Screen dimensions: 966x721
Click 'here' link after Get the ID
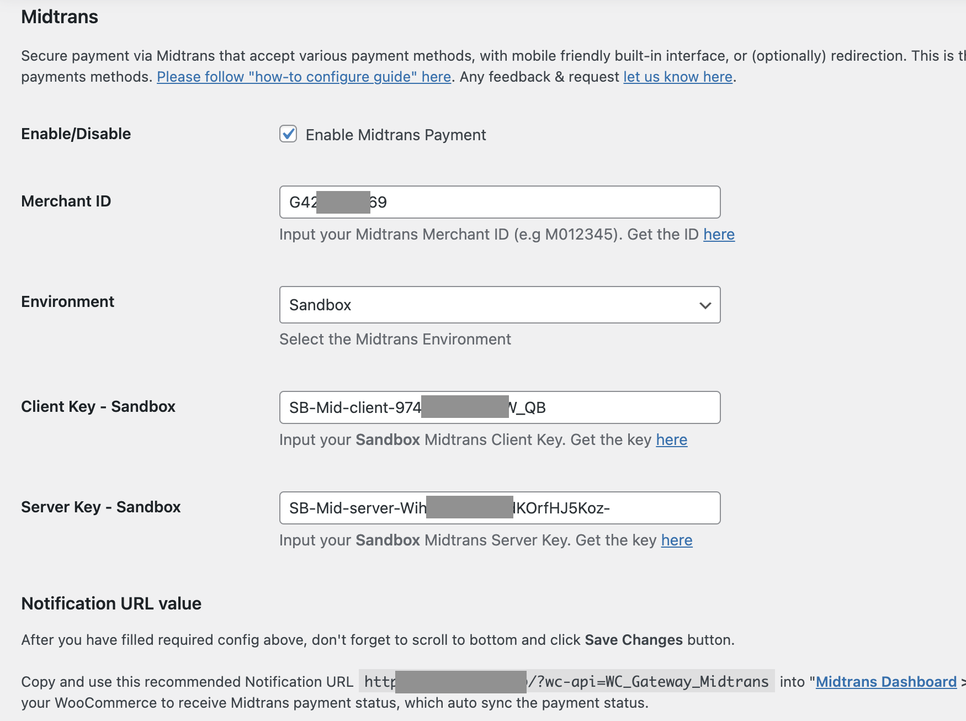pyautogui.click(x=719, y=235)
